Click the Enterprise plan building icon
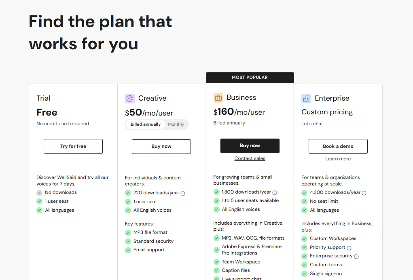 tap(306, 98)
